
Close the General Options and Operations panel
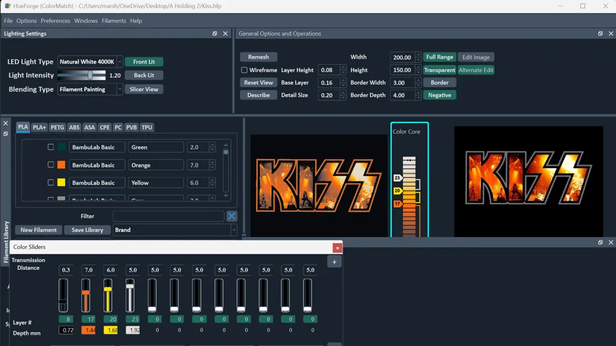[x=611, y=34]
